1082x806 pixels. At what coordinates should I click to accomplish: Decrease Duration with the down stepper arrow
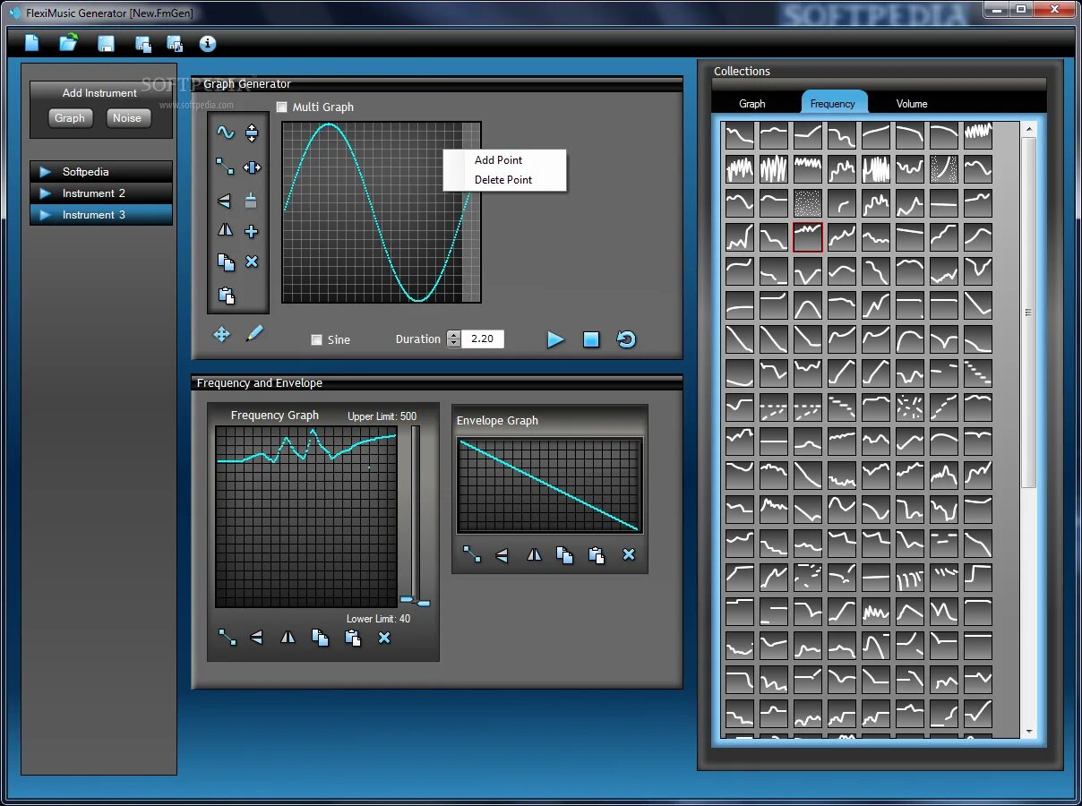(453, 343)
